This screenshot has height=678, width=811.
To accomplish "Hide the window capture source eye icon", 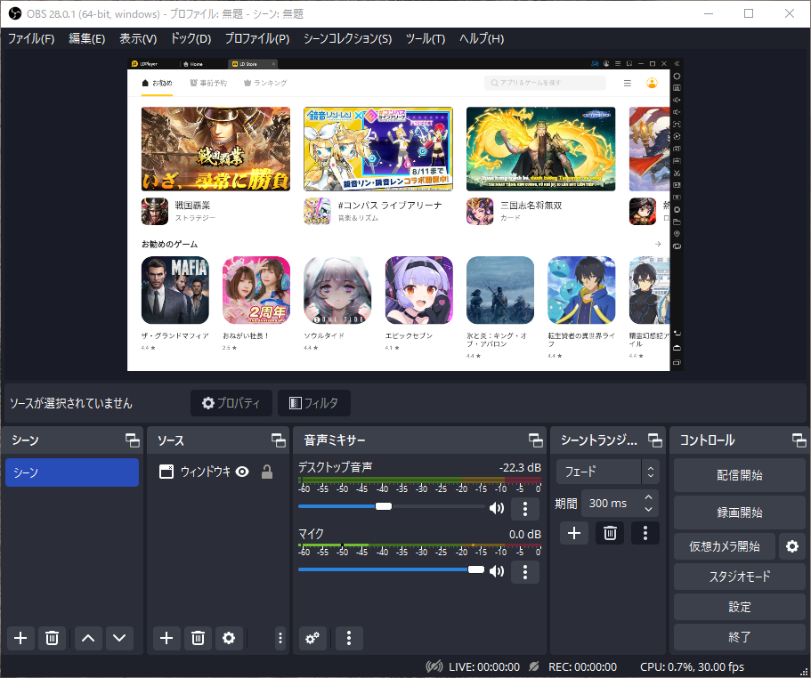I will tap(242, 472).
